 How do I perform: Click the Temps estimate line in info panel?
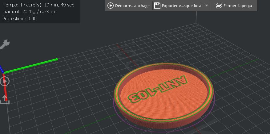click(38, 5)
